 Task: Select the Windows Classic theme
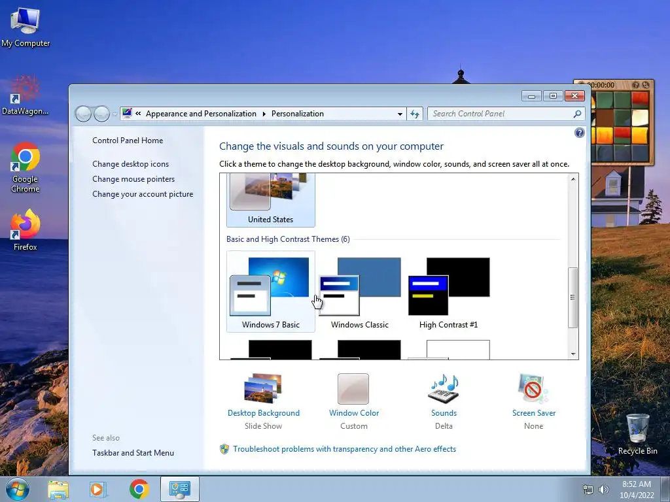tap(360, 292)
